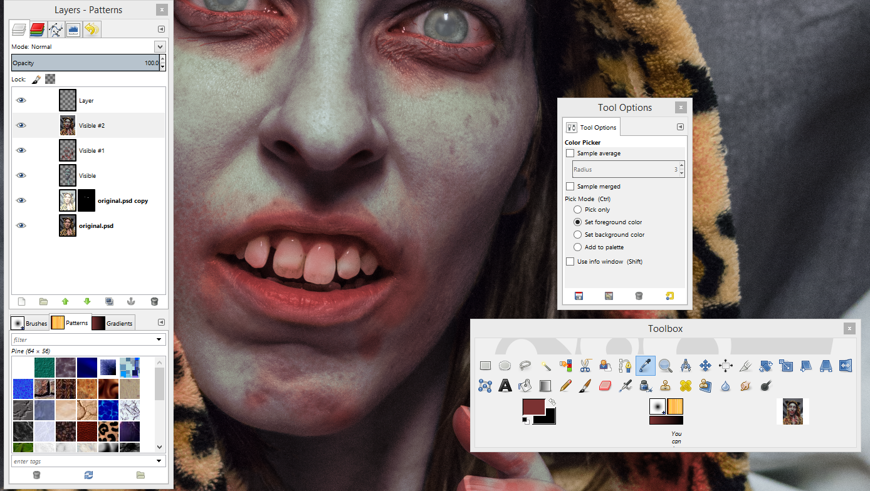Pick the Clone stamp tool
The width and height of the screenshot is (870, 491).
666,385
